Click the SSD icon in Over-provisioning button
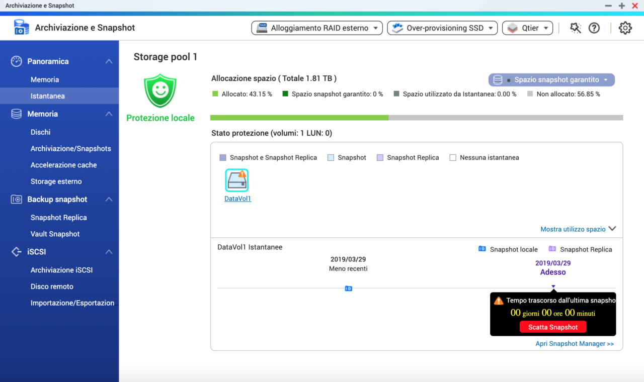Viewport: 644px width, 382px height. click(397, 28)
